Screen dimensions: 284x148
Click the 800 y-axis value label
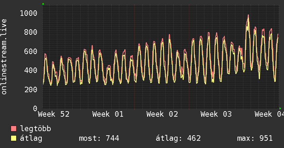(30, 32)
